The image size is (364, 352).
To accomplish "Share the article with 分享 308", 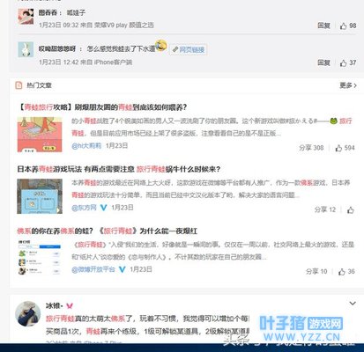I will click(x=311, y=148).
